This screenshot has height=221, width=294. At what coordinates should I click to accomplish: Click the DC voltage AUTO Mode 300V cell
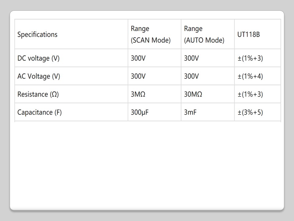(191, 58)
